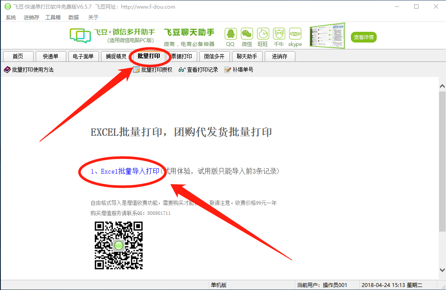446x290 pixels.
Task: Click the Excel批量导入打印 link
Action: pyautogui.click(x=125, y=171)
